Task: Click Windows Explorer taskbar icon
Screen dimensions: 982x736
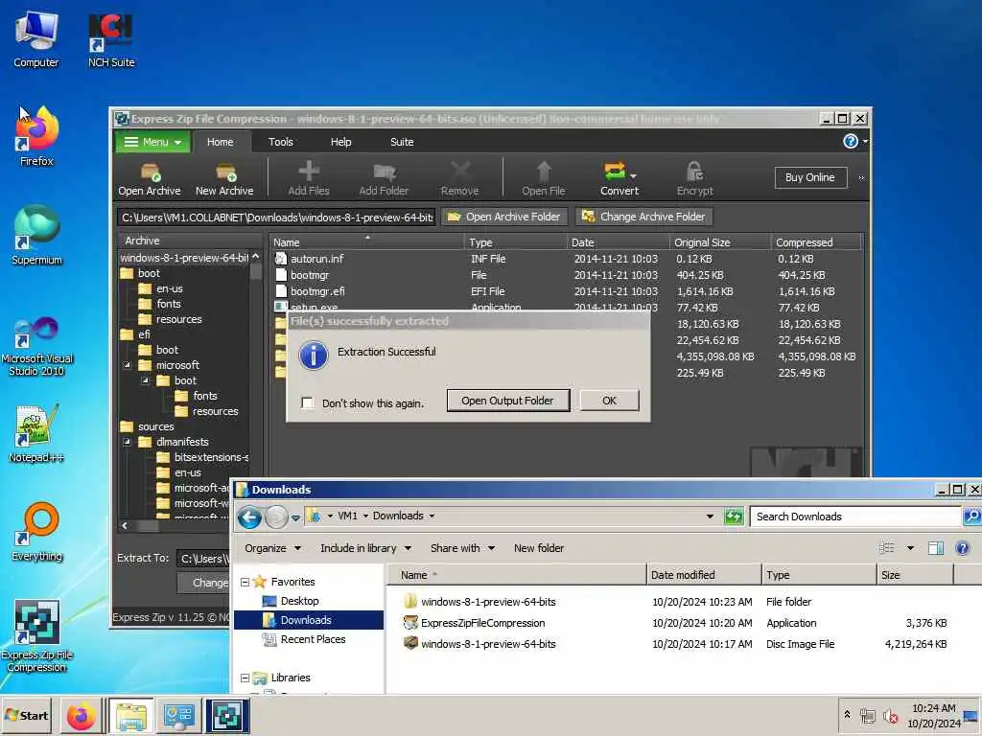Action: point(130,717)
